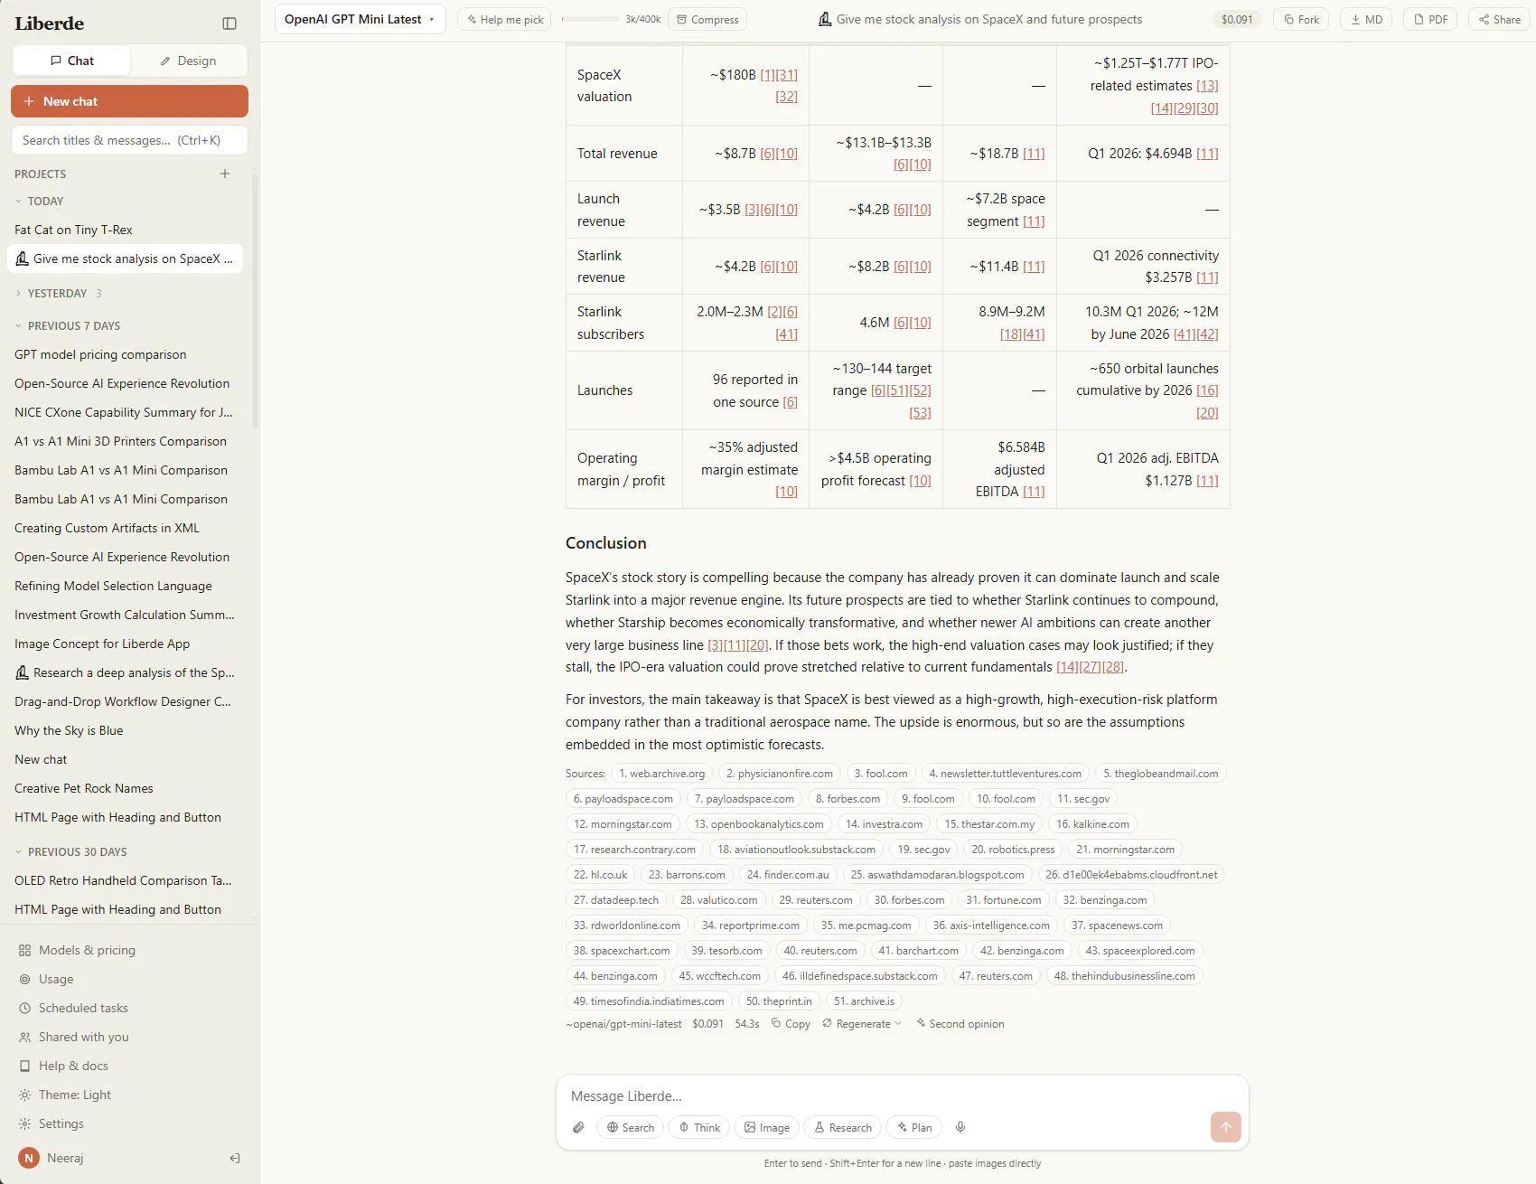
Task: Open the Regenerate dropdown
Action: coord(862,1024)
